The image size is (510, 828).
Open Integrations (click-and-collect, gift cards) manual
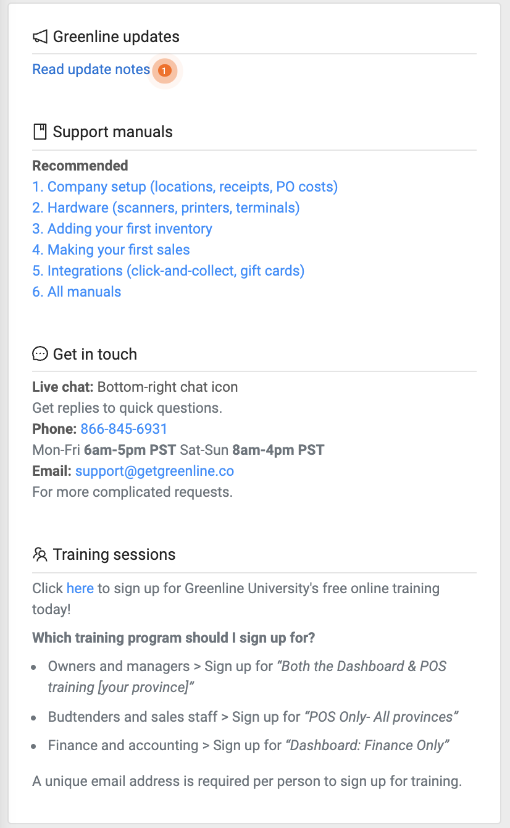(x=168, y=271)
